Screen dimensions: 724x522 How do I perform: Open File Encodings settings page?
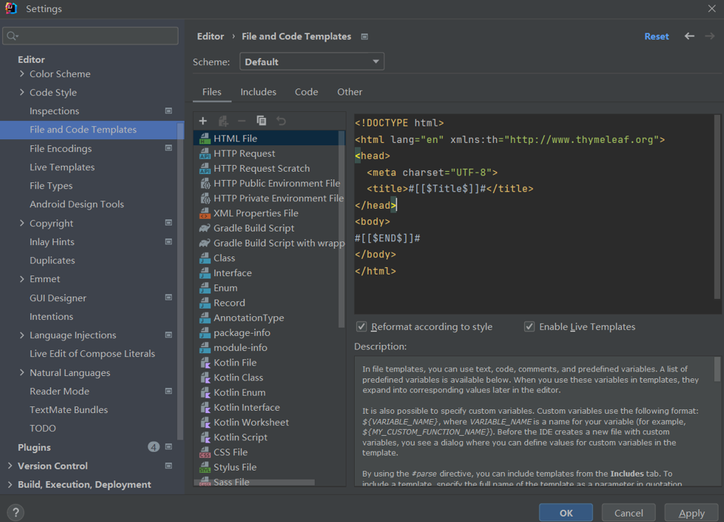pos(61,149)
